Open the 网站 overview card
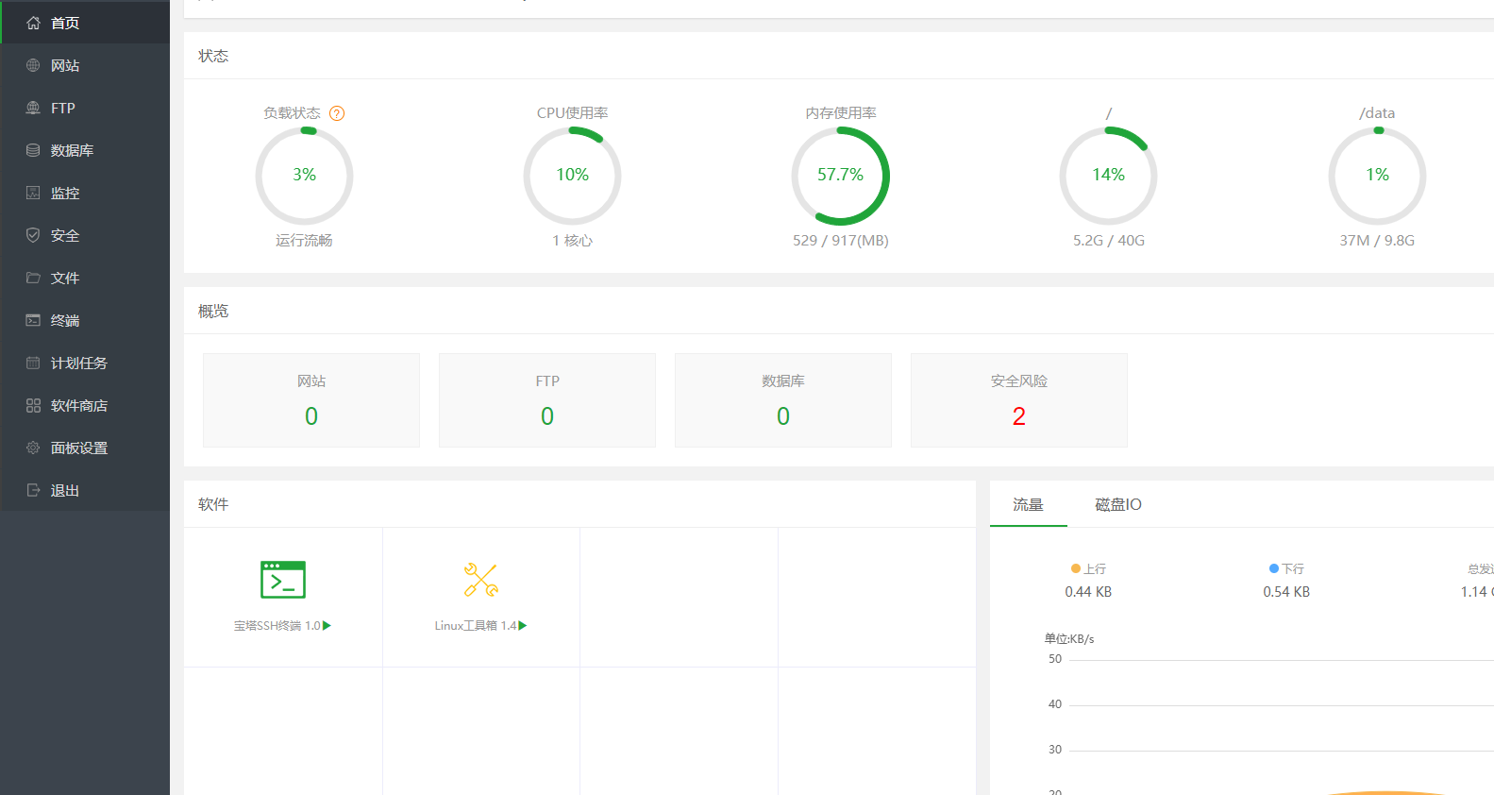Screen dimensions: 1494x795 point(311,400)
